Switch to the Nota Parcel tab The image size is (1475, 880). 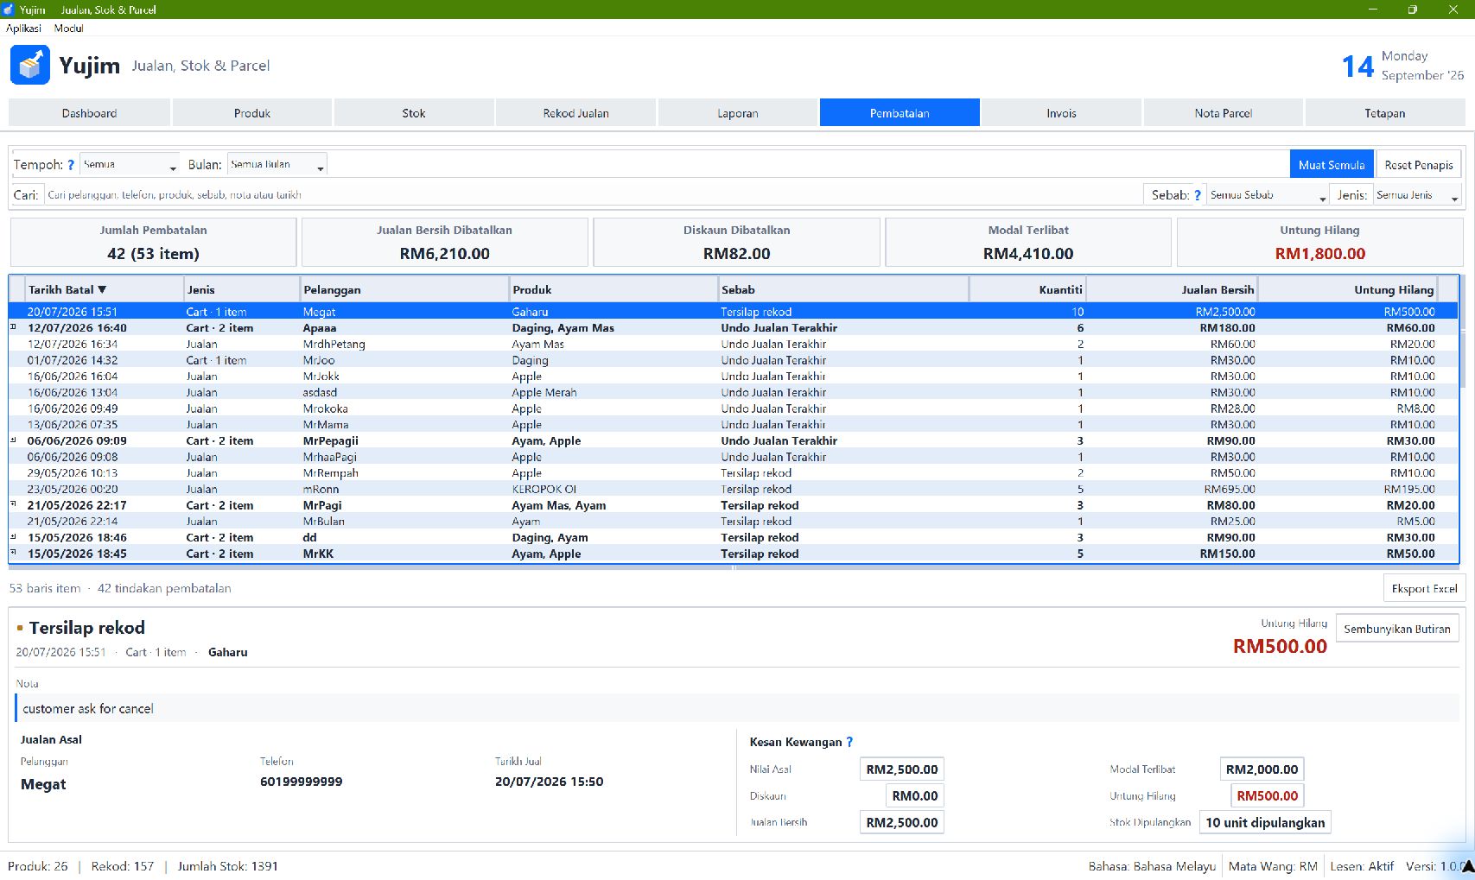pos(1224,113)
